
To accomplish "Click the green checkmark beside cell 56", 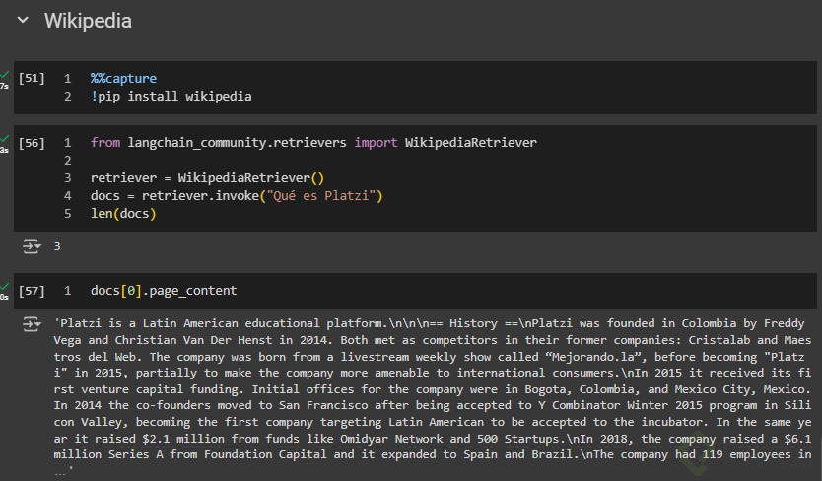I will tap(5, 140).
